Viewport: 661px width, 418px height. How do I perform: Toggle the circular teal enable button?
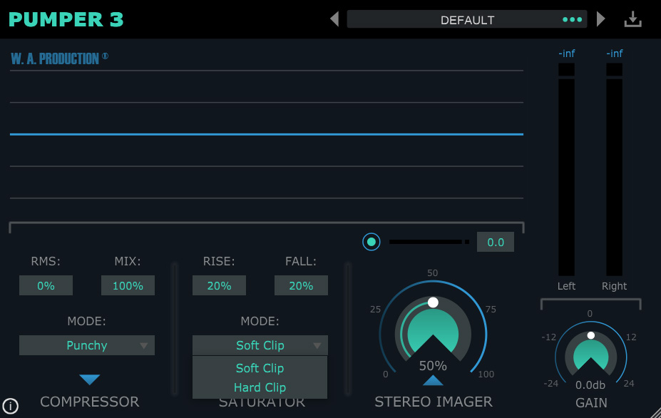pos(371,242)
